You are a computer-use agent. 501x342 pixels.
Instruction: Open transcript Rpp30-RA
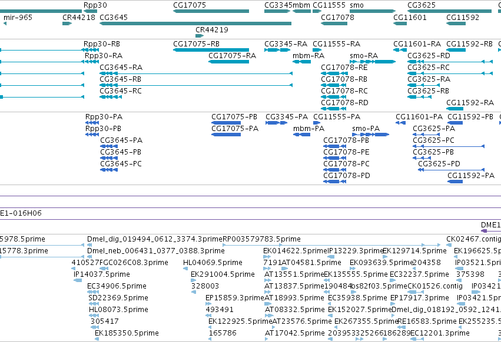(x=104, y=56)
